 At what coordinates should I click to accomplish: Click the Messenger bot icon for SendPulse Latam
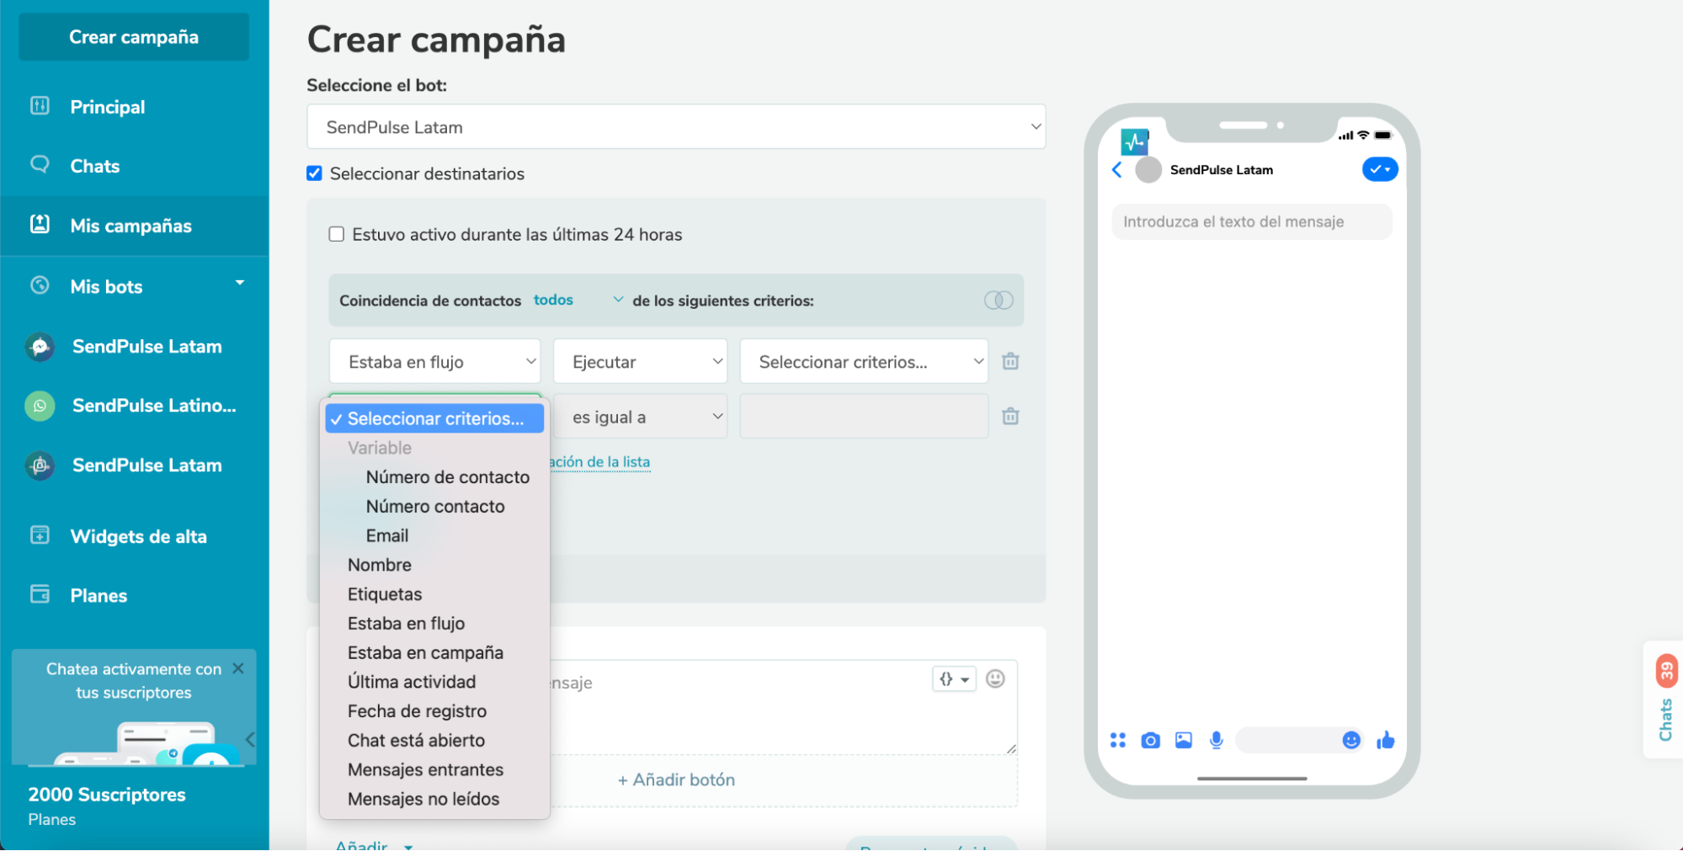click(40, 347)
